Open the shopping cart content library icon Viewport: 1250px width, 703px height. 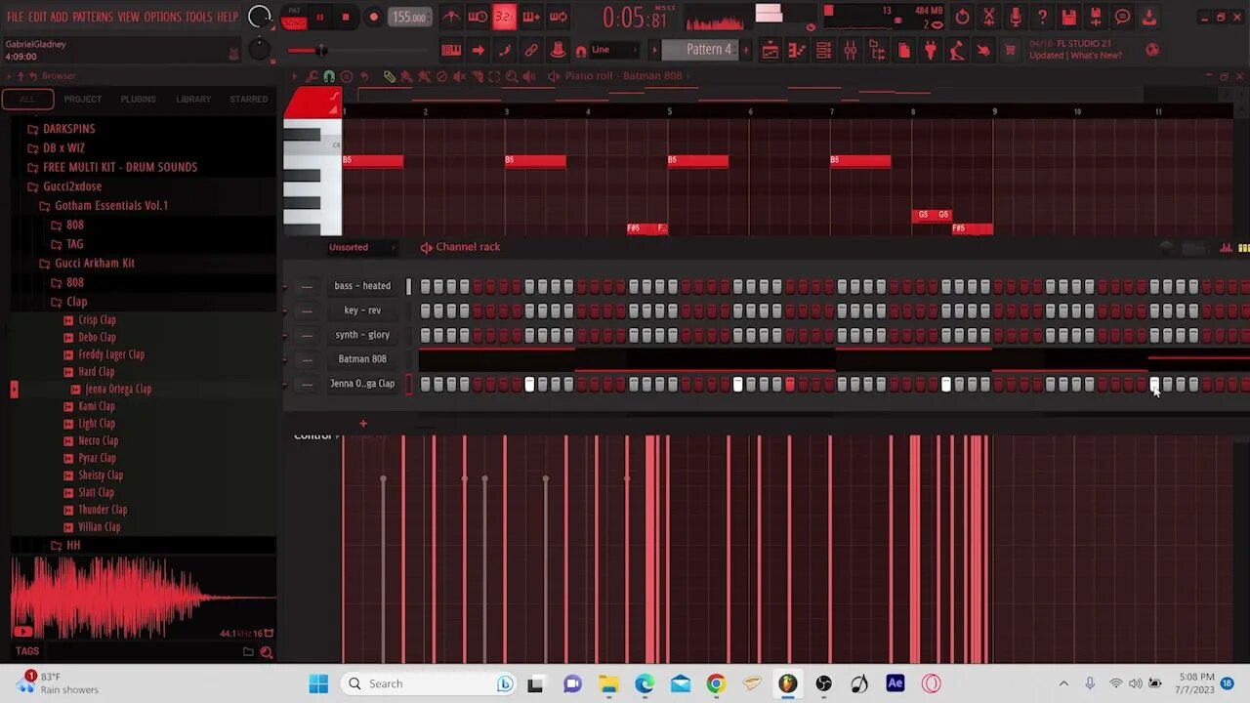click(1010, 50)
